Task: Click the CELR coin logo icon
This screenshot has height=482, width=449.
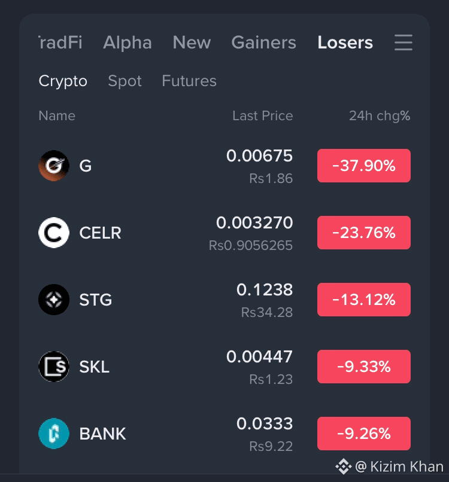Action: point(54,233)
